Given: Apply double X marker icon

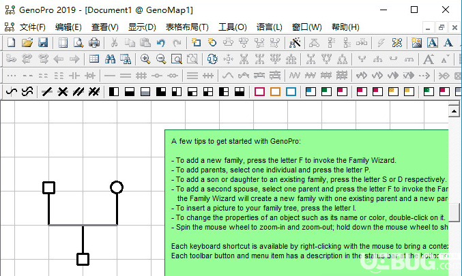Looking at the screenshot, I should (94, 92).
